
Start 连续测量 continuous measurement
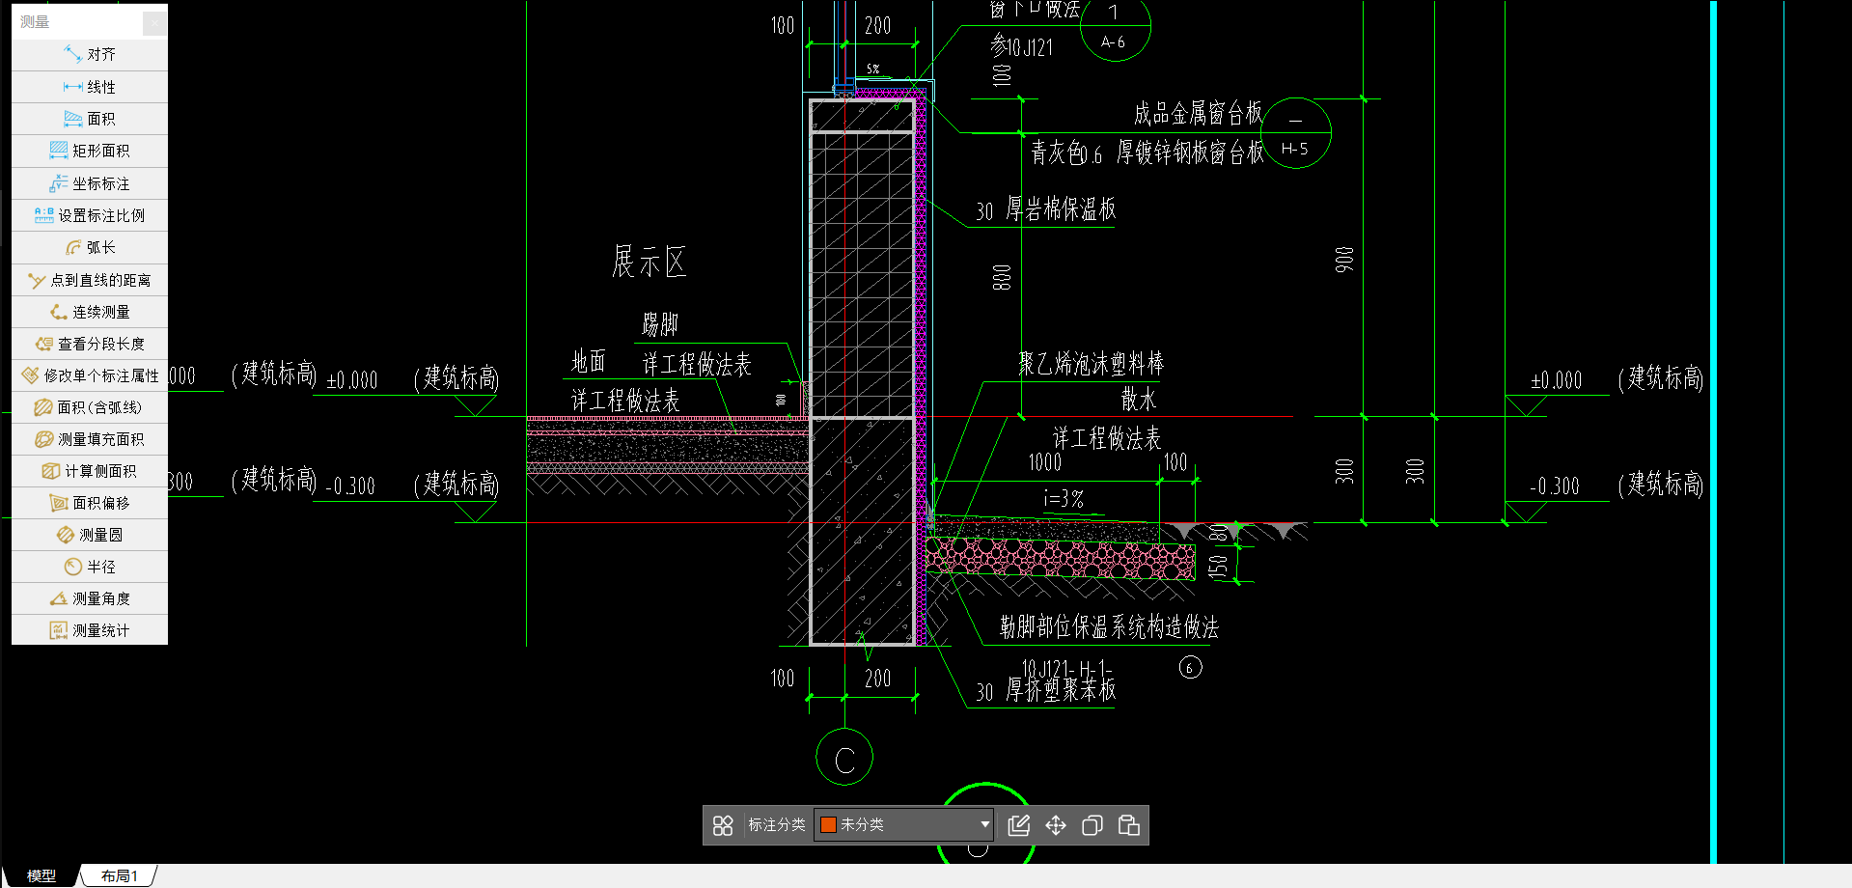[90, 312]
